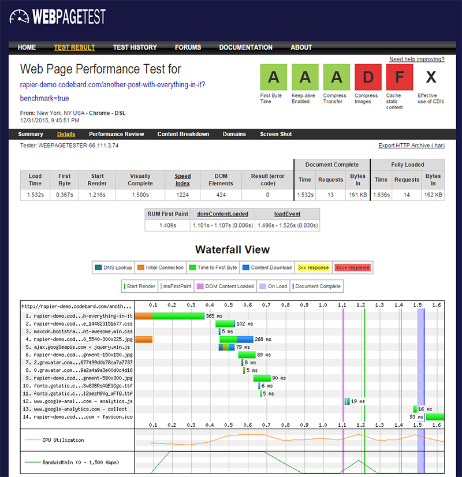Click the CPU Utilization graph label
This screenshot has height=477, width=462.
coord(63,440)
